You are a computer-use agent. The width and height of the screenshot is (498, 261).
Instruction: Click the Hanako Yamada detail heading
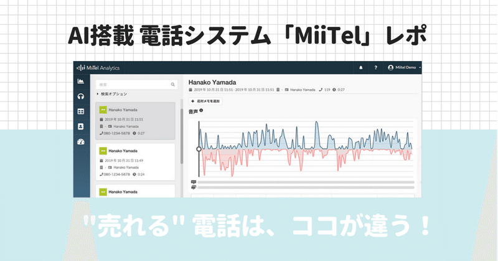pyautogui.click(x=212, y=82)
